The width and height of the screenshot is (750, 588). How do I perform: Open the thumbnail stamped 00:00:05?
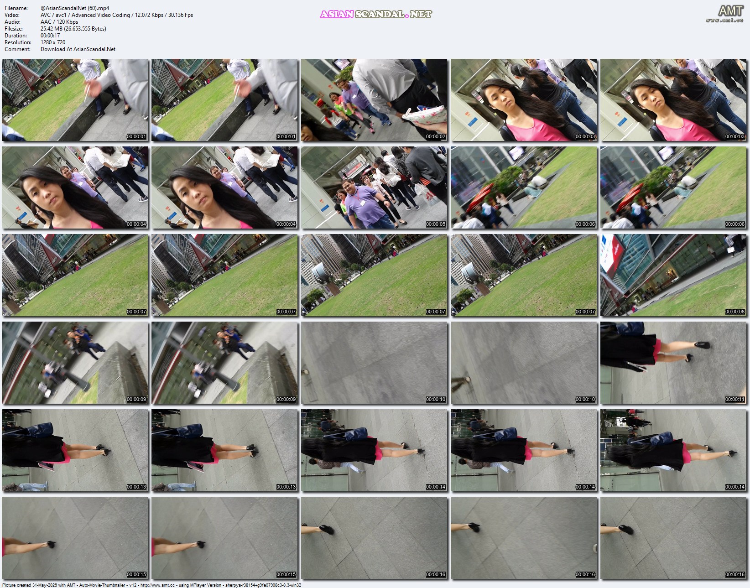click(x=374, y=187)
